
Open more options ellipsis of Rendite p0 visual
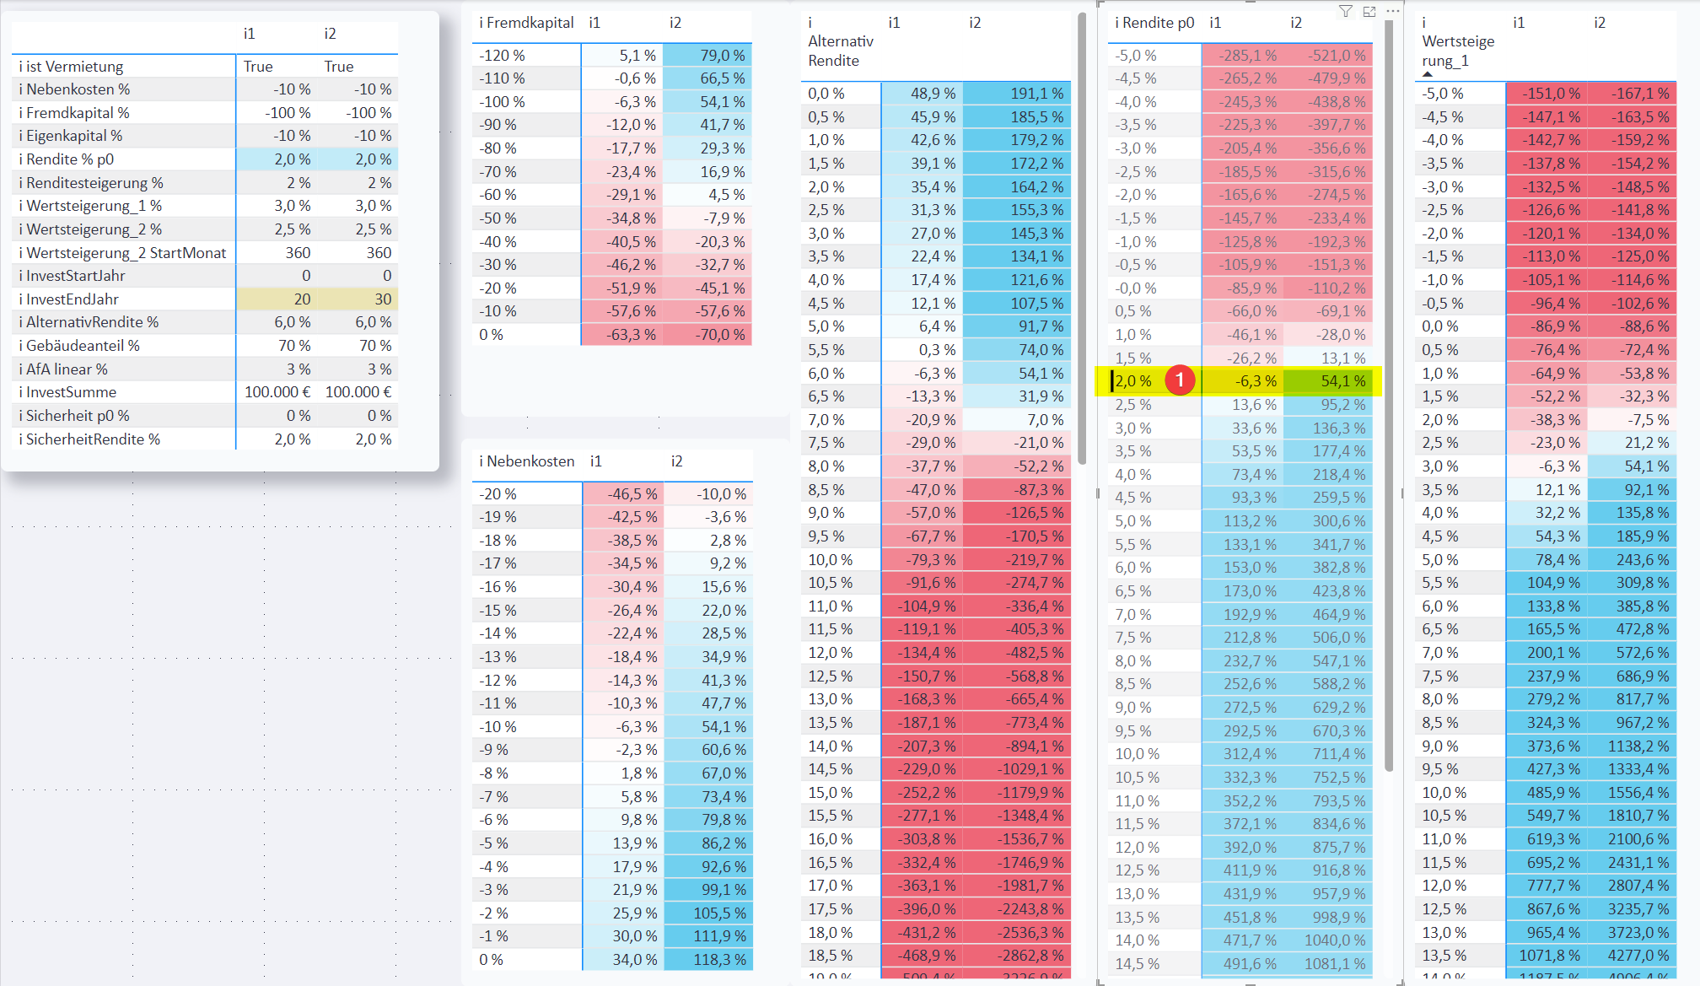tap(1393, 11)
